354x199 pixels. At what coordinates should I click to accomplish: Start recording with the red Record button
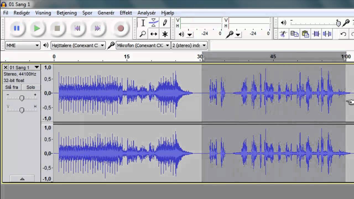coord(121,28)
